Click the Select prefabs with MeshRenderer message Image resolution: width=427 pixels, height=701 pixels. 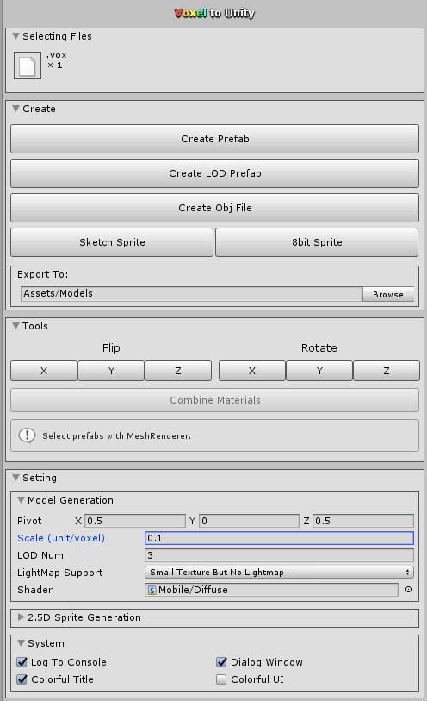pyautogui.click(x=116, y=436)
